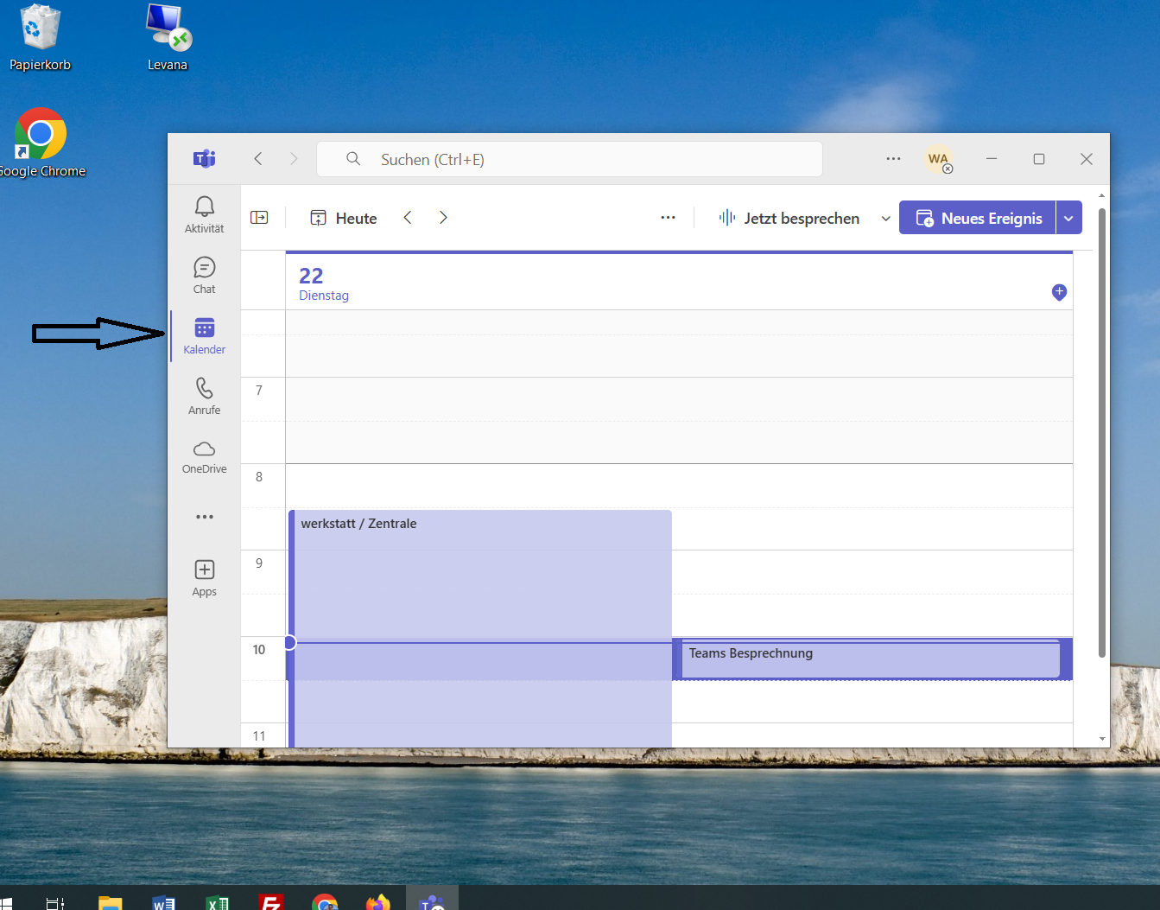Image resolution: width=1160 pixels, height=910 pixels.
Task: Click the plus icon on Dienstag header
Action: pos(1059,292)
